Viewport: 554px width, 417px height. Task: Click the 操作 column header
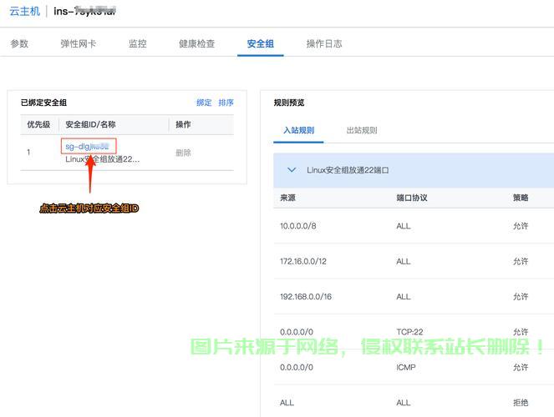pos(183,124)
